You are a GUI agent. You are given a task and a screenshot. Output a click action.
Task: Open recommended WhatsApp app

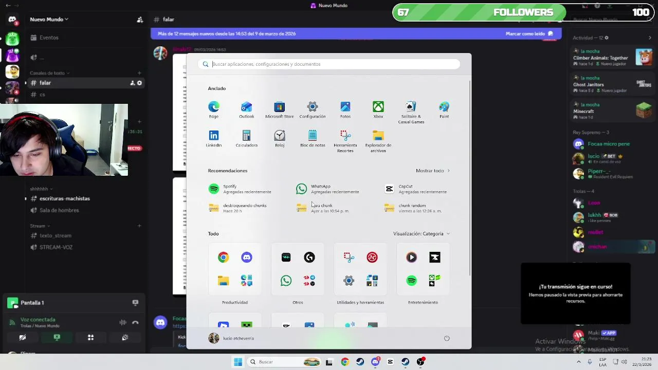tap(327, 189)
